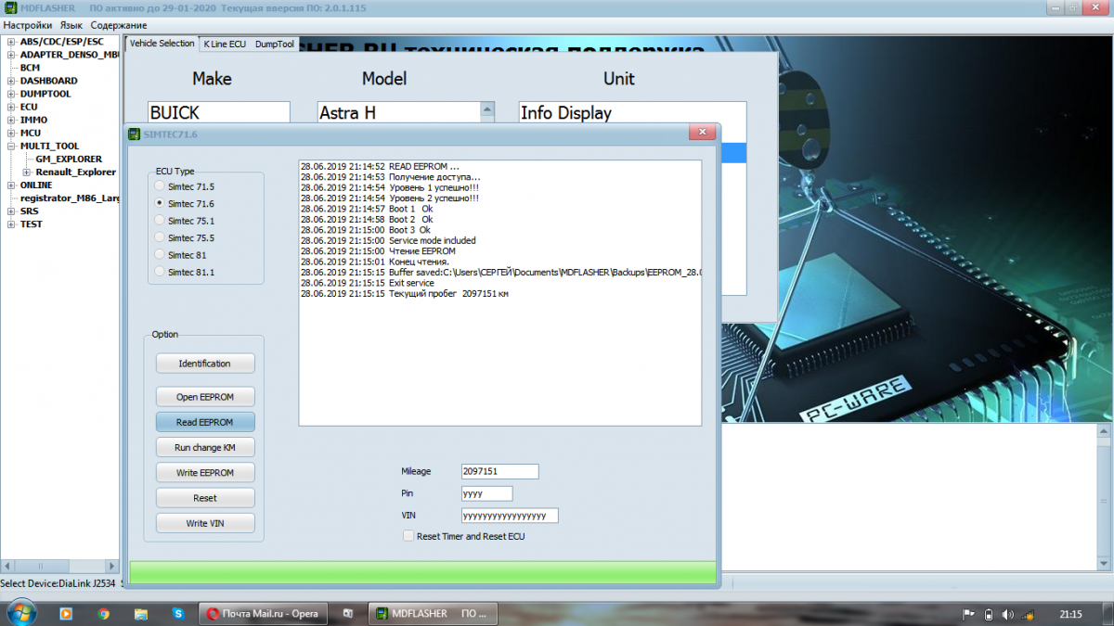Click the 'Текущий пробег 2097151 км' log line

405,294
